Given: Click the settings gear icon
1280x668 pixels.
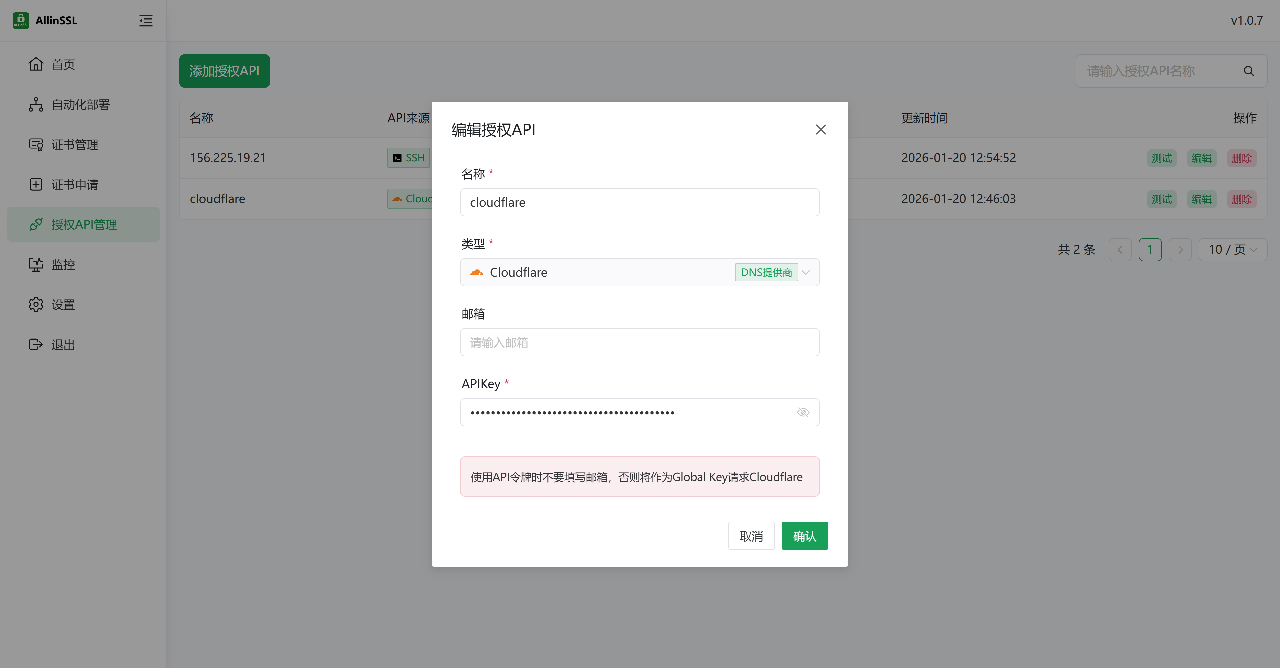Looking at the screenshot, I should [36, 304].
